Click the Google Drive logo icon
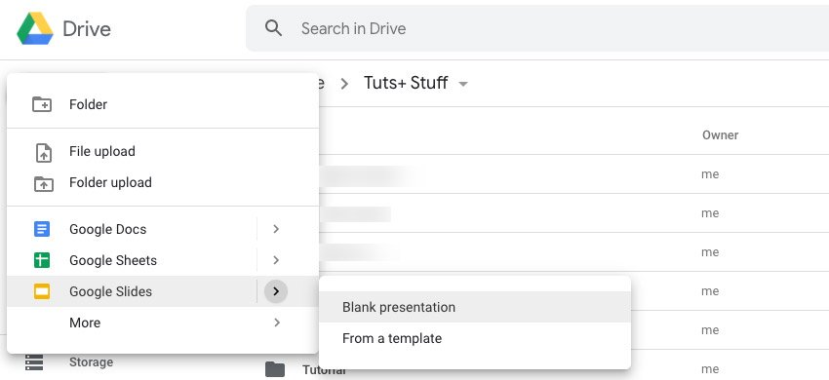This screenshot has height=380, width=829. pyautogui.click(x=35, y=28)
